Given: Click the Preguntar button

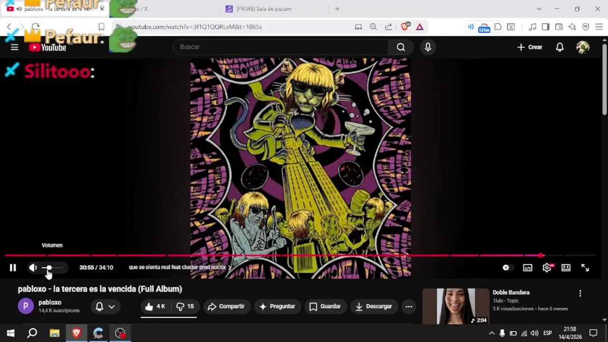Looking at the screenshot, I should click(x=277, y=306).
